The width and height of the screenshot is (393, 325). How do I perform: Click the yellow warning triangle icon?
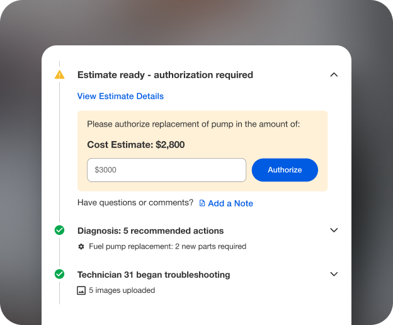point(59,75)
